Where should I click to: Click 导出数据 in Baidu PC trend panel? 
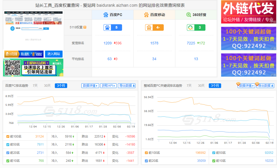point(127,86)
